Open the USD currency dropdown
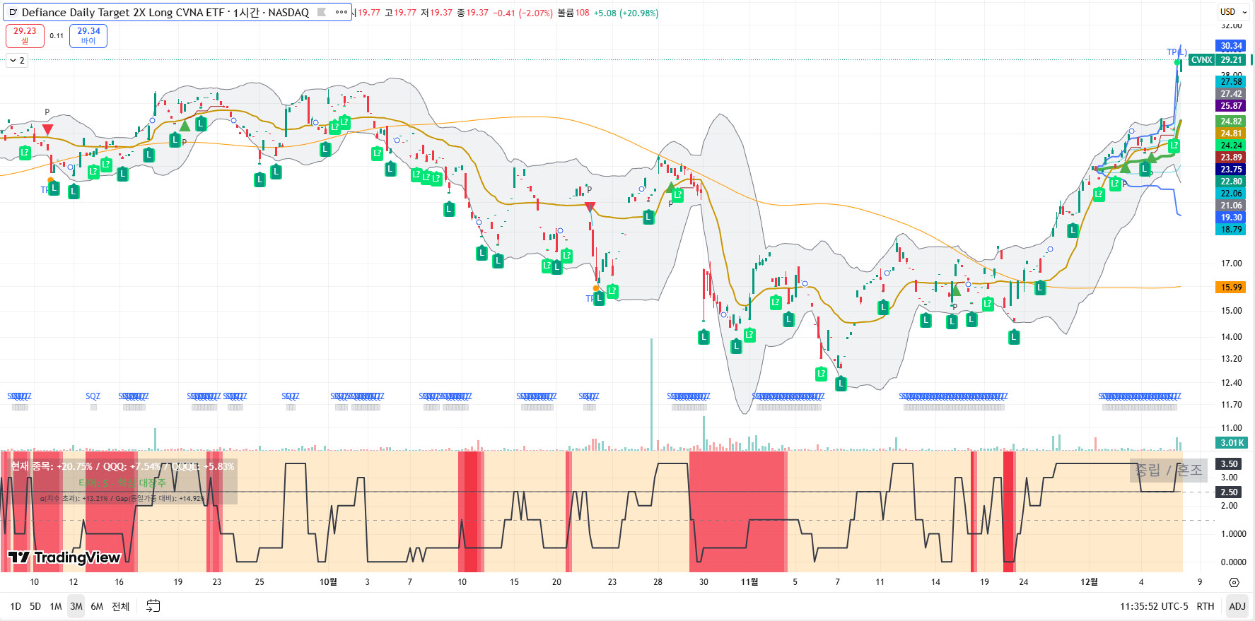 click(x=1233, y=12)
